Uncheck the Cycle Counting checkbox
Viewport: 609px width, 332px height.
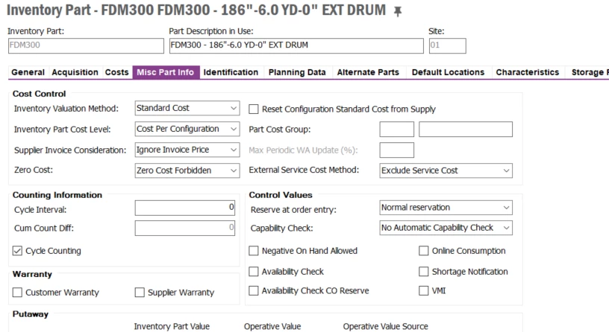pos(19,251)
